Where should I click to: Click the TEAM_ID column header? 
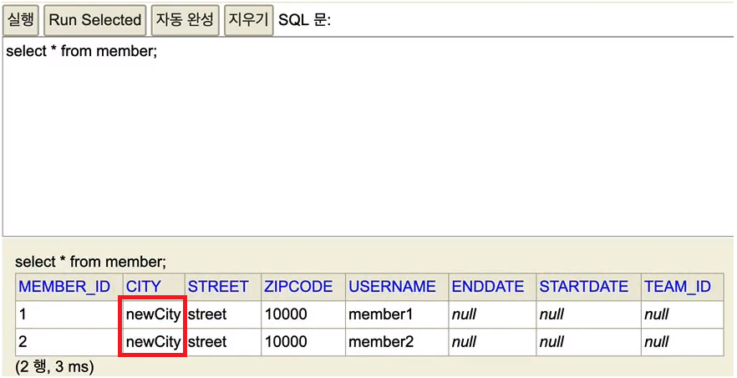pos(682,287)
